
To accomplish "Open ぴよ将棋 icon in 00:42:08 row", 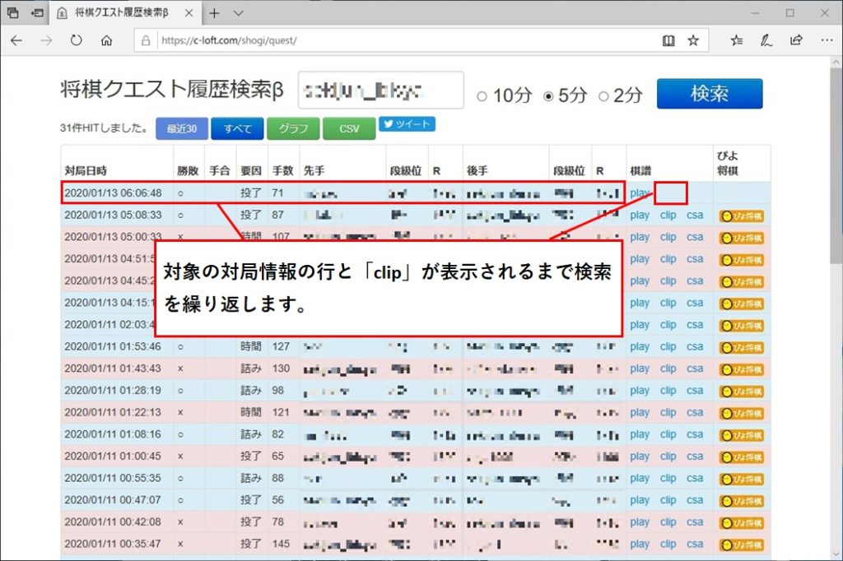I will tap(742, 523).
